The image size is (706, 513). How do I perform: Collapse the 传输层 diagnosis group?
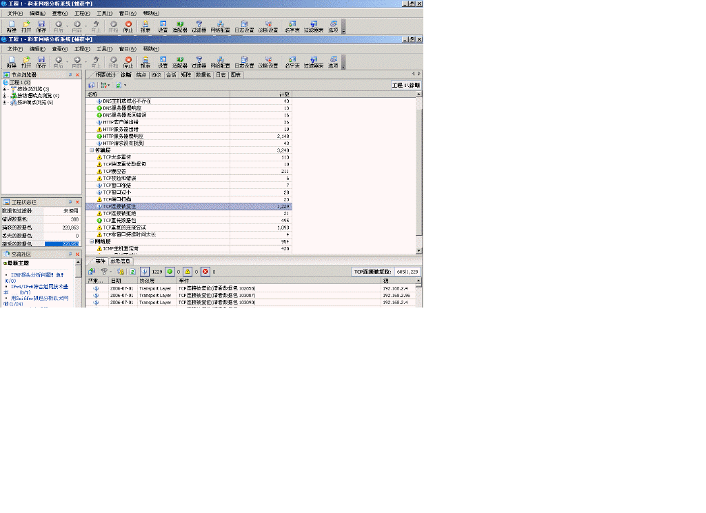click(x=91, y=150)
